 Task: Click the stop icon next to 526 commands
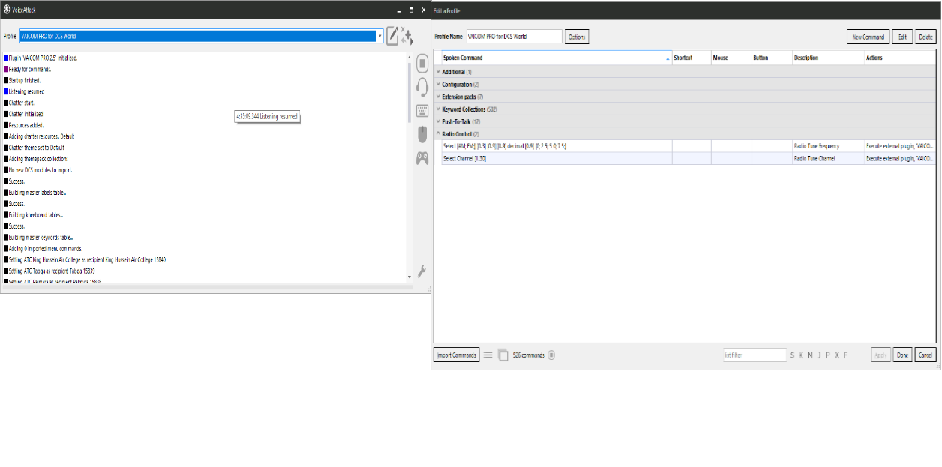coord(551,355)
